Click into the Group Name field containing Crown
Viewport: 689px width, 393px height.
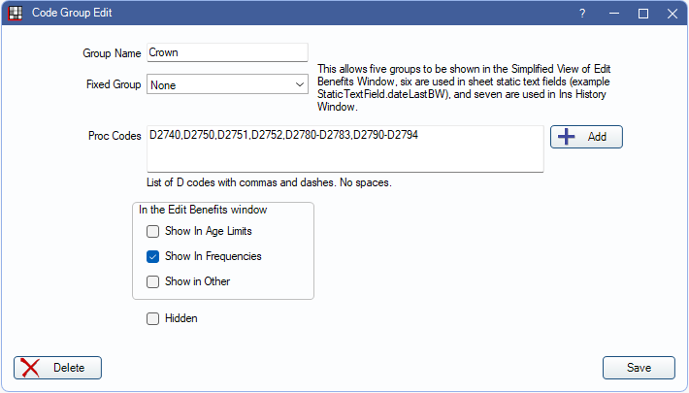[x=227, y=52]
